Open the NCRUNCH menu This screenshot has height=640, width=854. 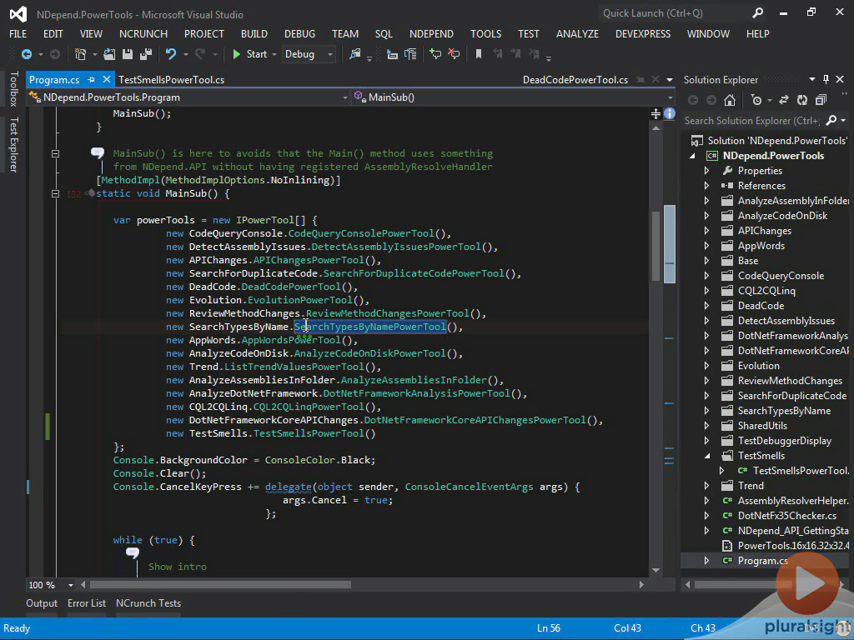point(143,33)
